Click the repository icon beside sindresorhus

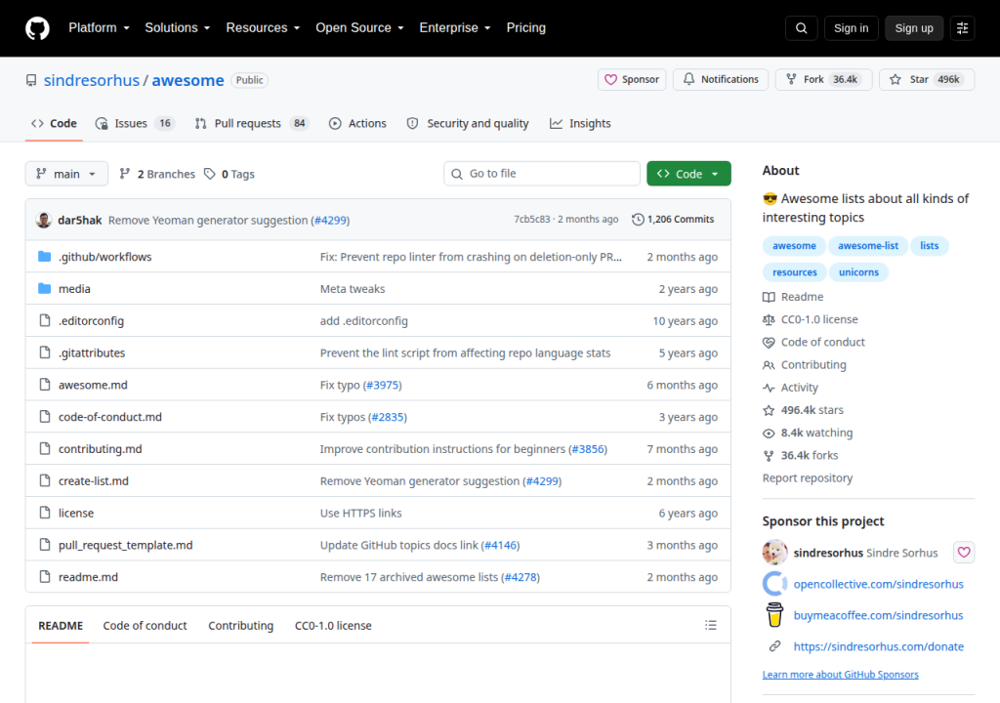[31, 80]
